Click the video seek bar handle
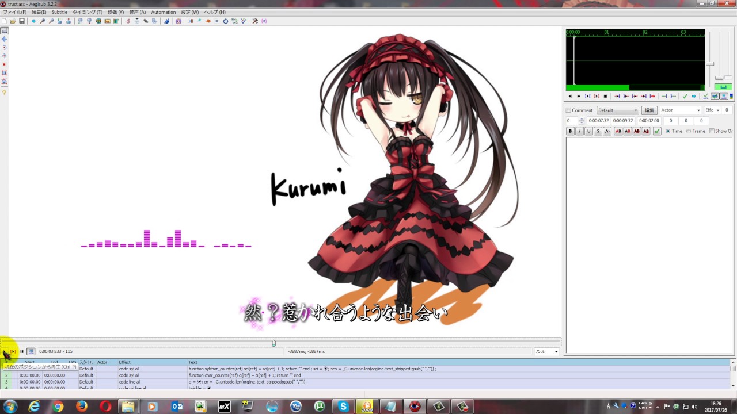Image resolution: width=737 pixels, height=414 pixels. (x=273, y=343)
